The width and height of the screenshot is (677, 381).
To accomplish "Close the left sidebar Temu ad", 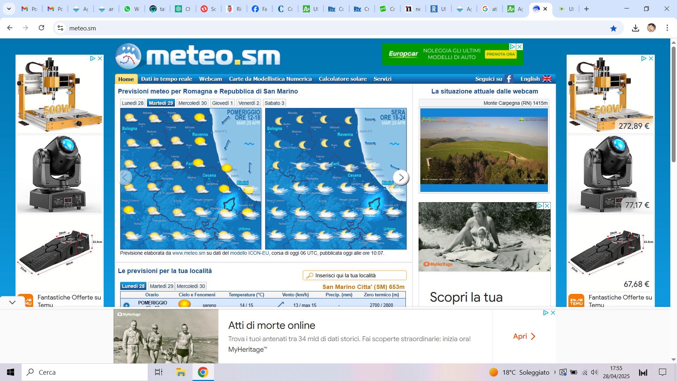I will pyautogui.click(x=100, y=58).
